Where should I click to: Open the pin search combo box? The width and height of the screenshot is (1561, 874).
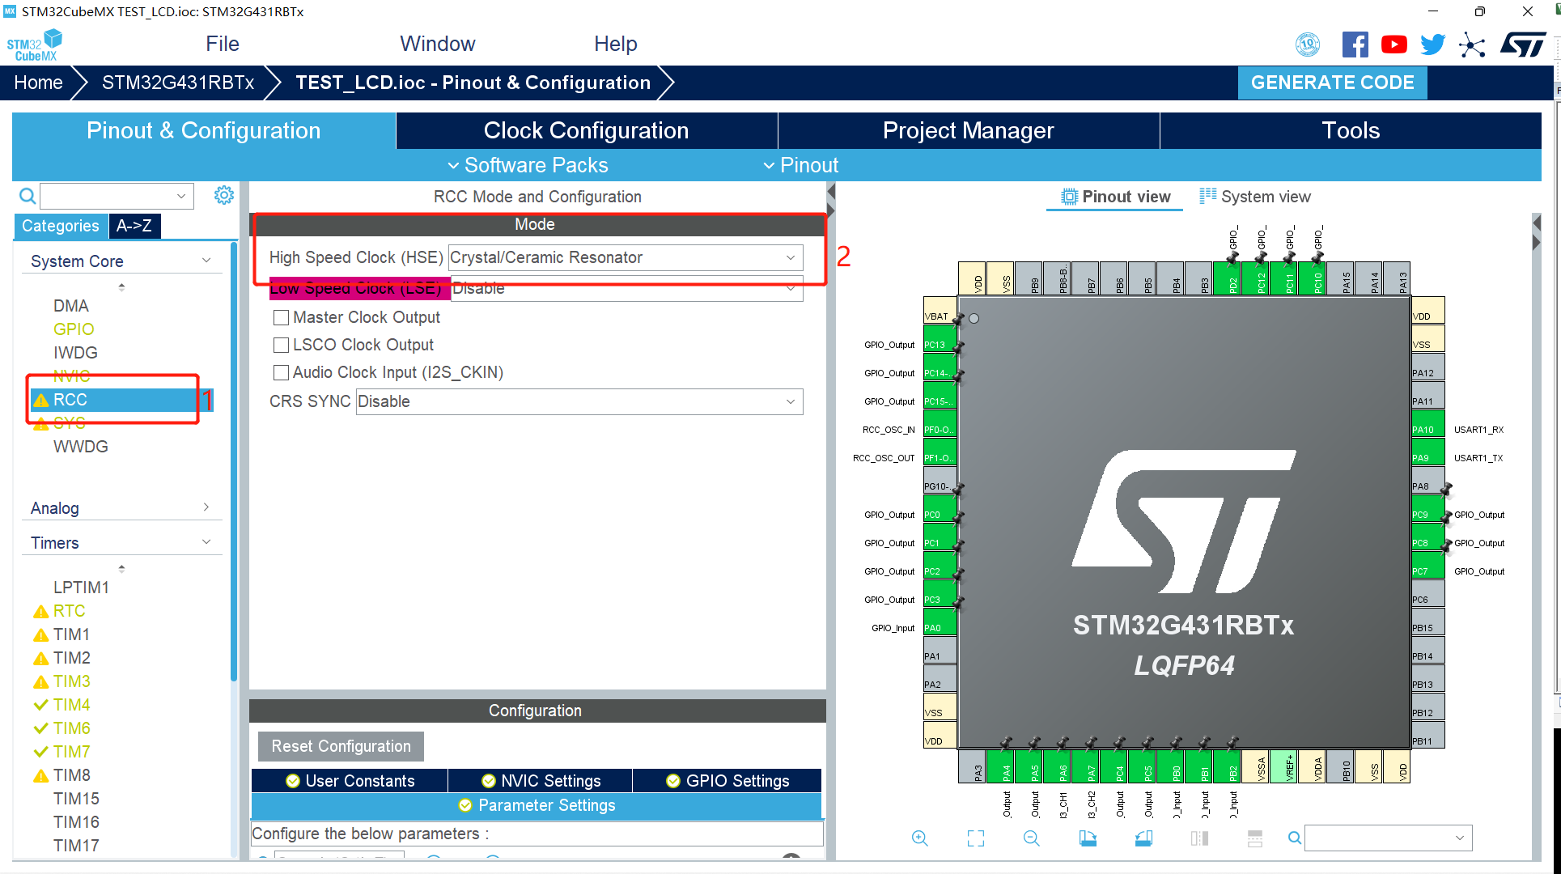tap(1388, 838)
